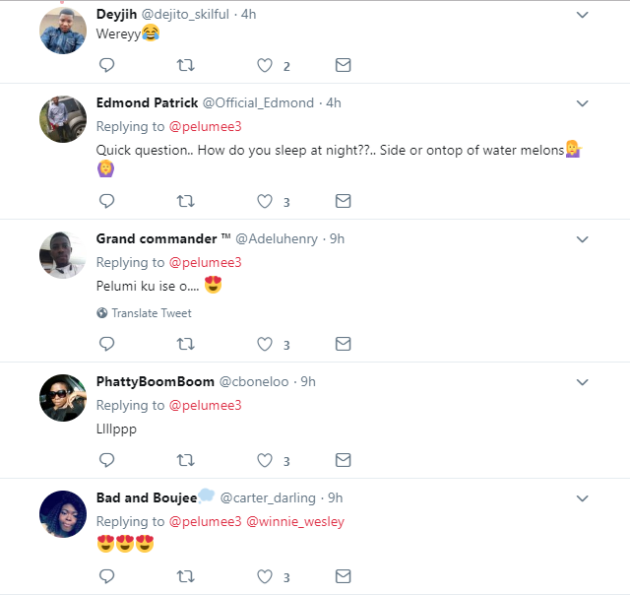The height and width of the screenshot is (595, 630).
Task: Reply to PhattyBoomBoom's Lllppp tweet
Action: 107,460
